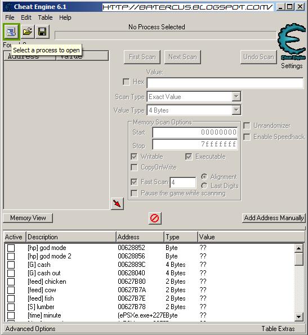This screenshot has height=335, width=308.
Task: Open Table Extras
Action: [x=278, y=329]
